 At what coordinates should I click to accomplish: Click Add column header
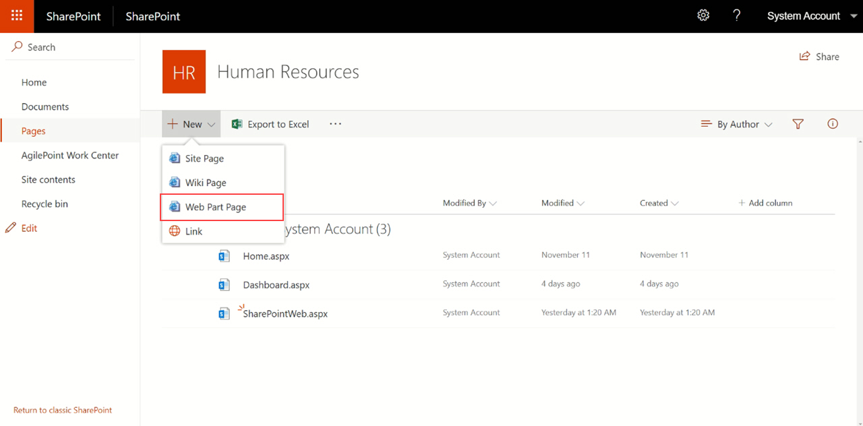[x=765, y=203]
